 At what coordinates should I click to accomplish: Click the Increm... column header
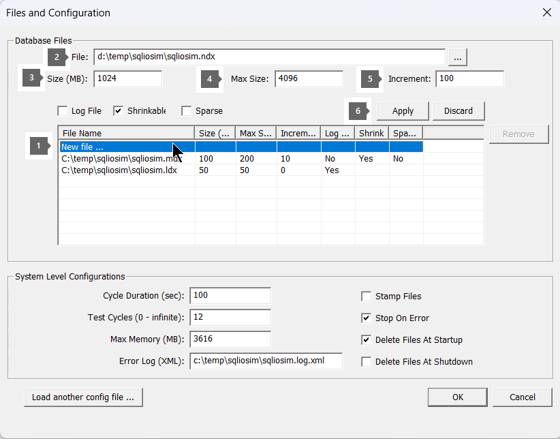click(298, 134)
